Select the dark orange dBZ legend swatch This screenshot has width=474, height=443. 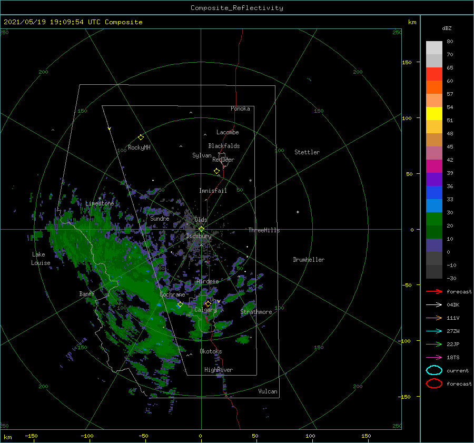(x=434, y=87)
